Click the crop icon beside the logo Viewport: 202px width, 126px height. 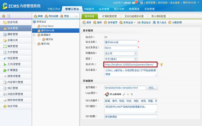point(132,94)
